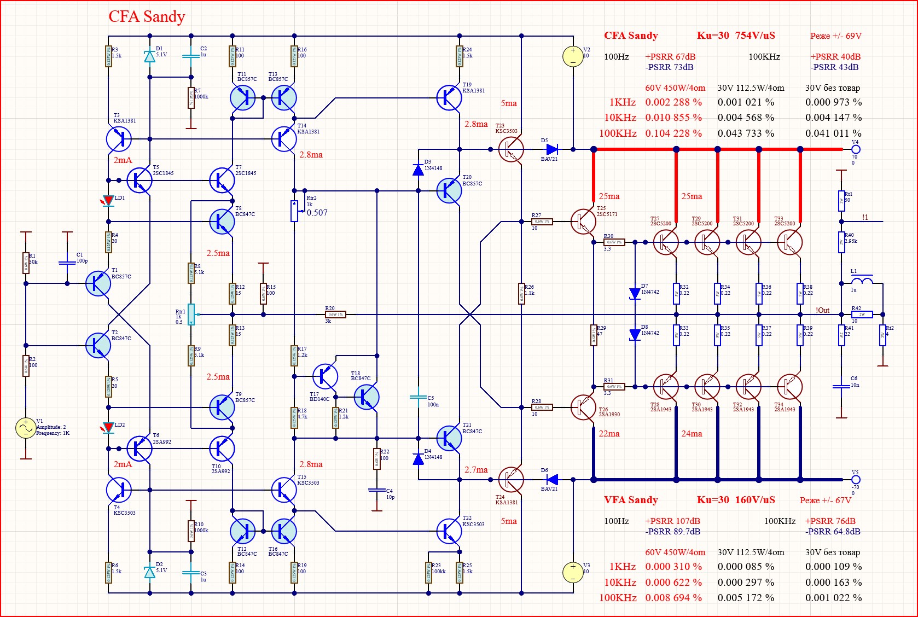The height and width of the screenshot is (617, 918).
Task: Click output transistor T34 2SA1943
Action: point(789,387)
